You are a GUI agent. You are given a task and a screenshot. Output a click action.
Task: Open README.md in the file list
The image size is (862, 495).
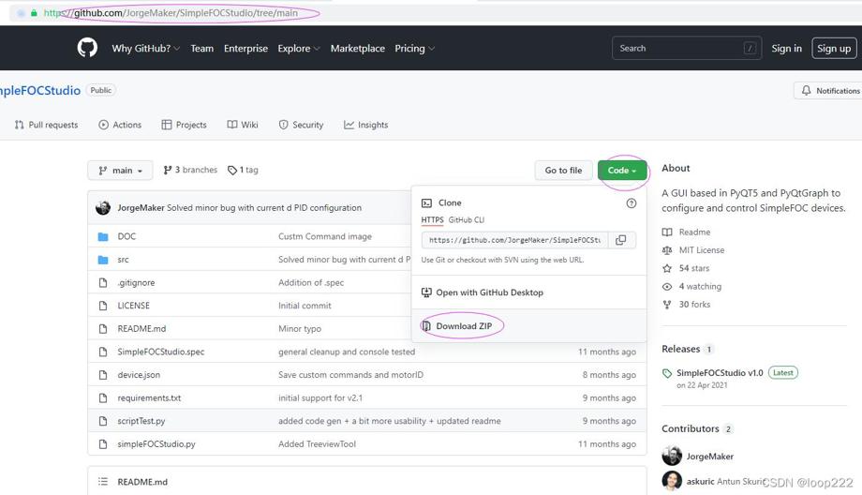click(x=141, y=329)
